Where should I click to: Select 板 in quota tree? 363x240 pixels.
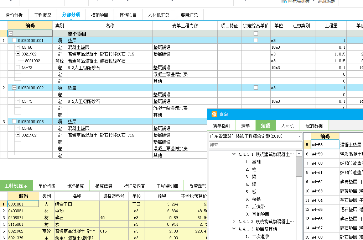(254, 192)
